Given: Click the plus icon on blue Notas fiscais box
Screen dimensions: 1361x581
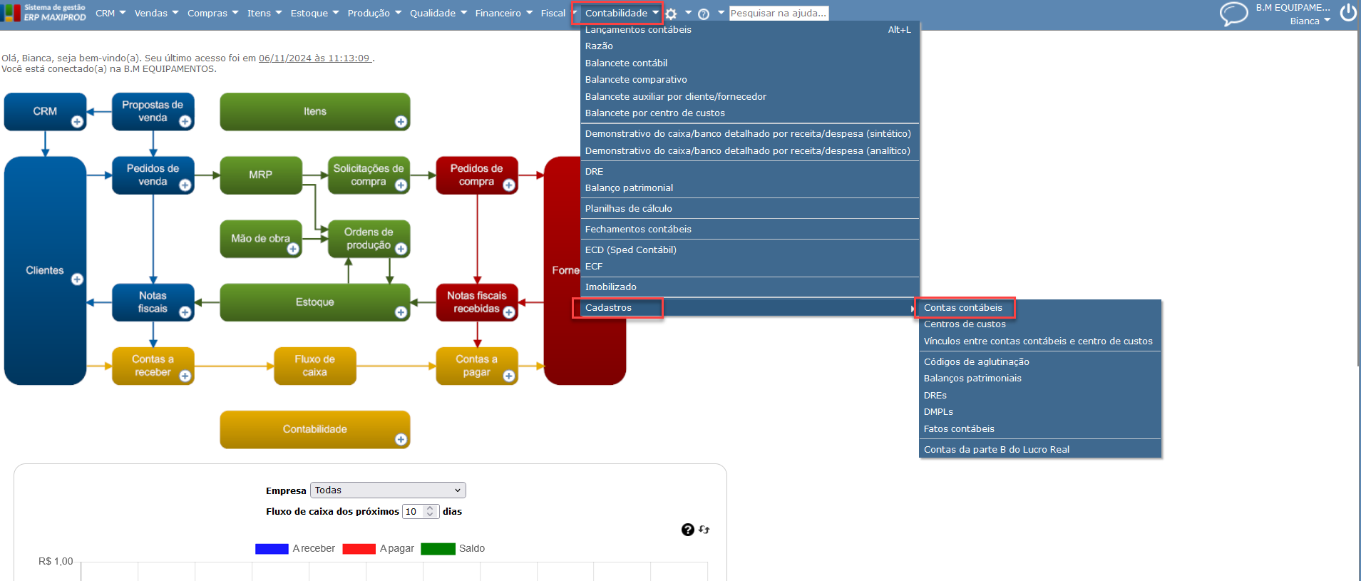Looking at the screenshot, I should click(x=185, y=312).
